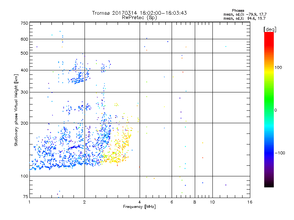
Task: Click the x-axis tick label '16'
Action: pos(250,202)
